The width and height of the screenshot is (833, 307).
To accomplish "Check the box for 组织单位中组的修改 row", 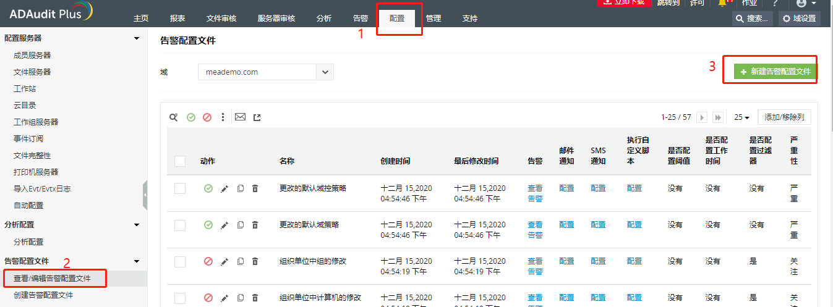I will pyautogui.click(x=180, y=261).
